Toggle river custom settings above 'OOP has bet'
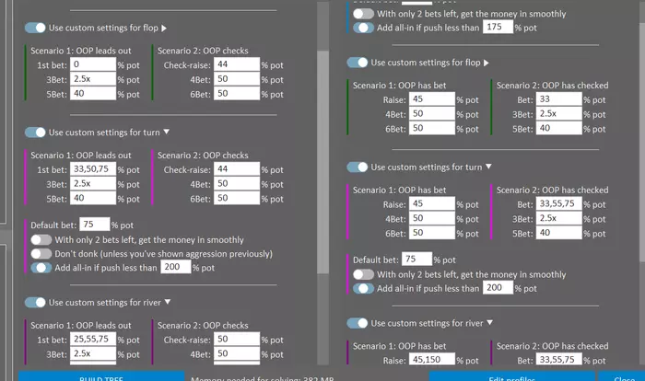645x381 pixels. click(358, 323)
